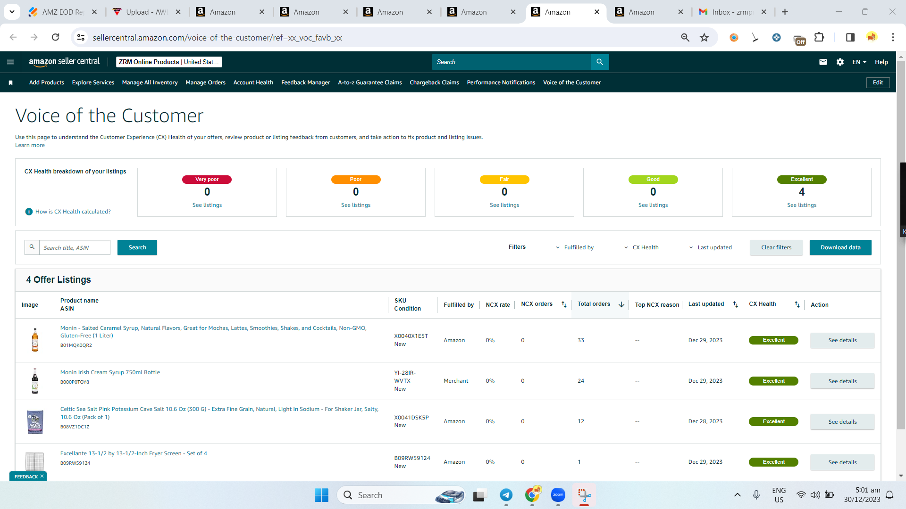906x509 pixels.
Task: See listings under Excellent
Action: (801, 205)
